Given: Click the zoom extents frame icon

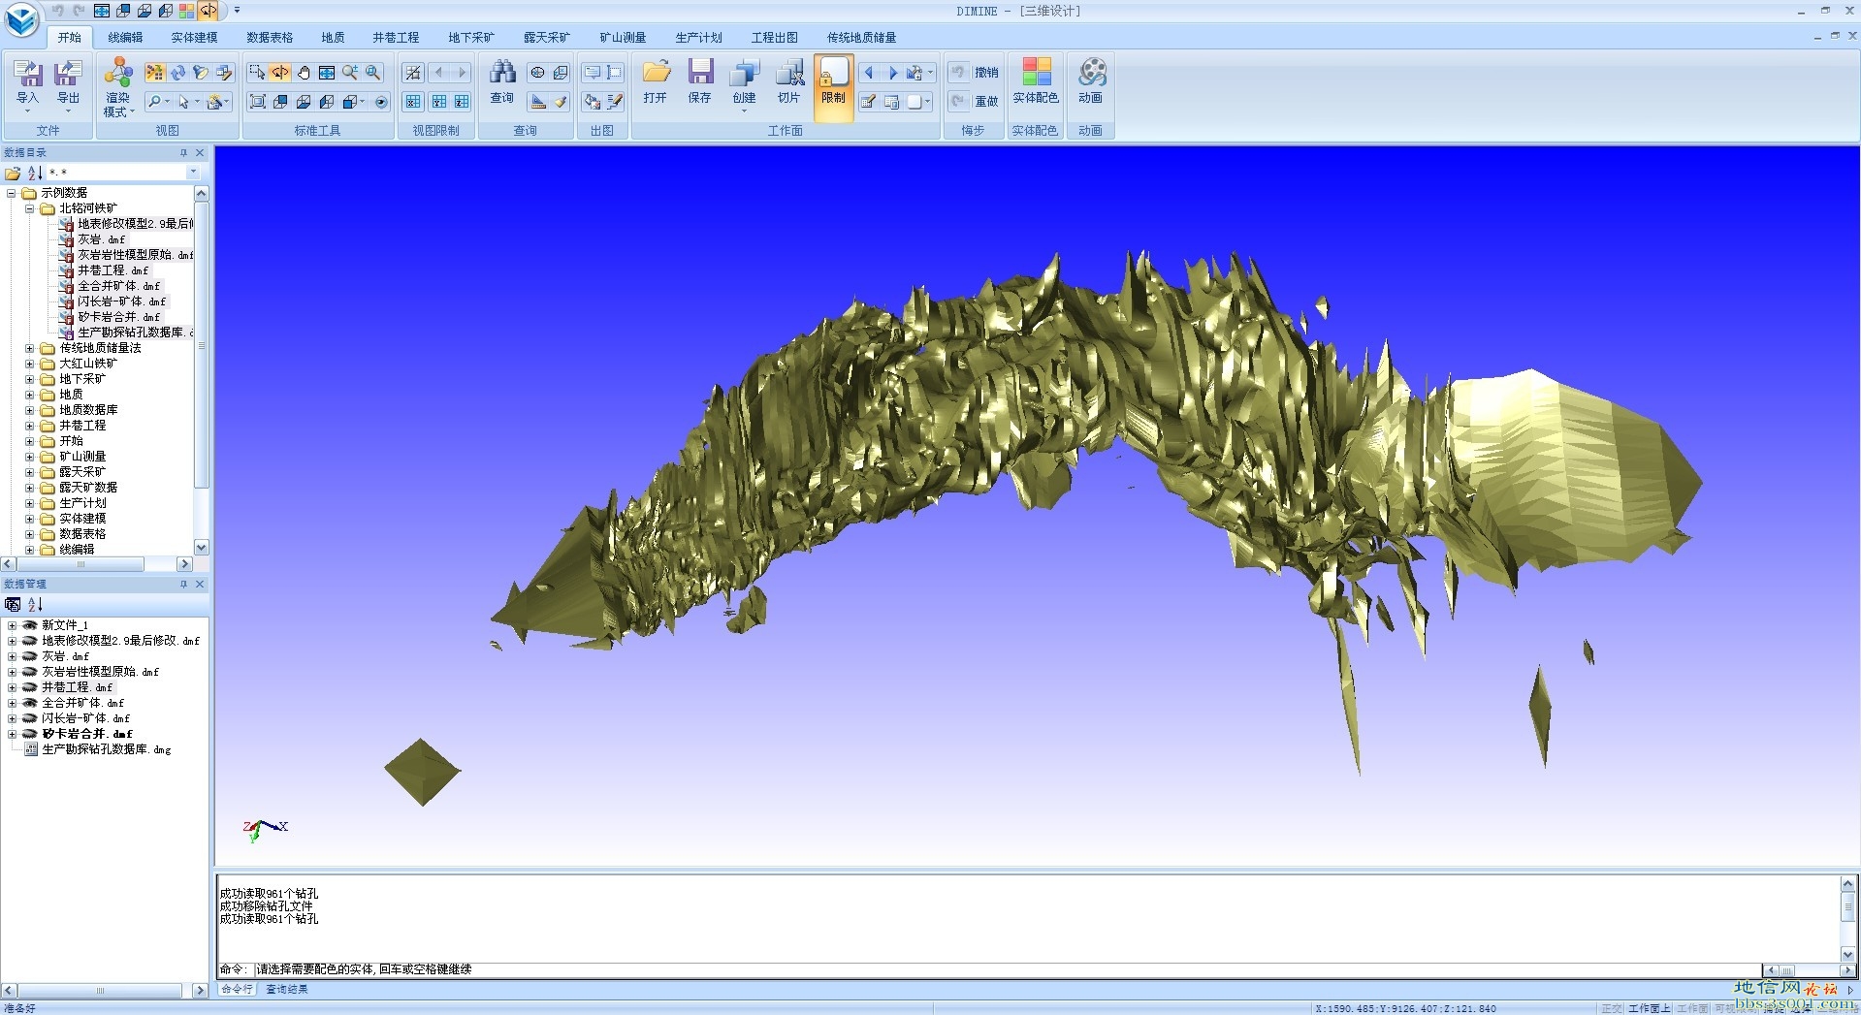Looking at the screenshot, I should pos(257,102).
